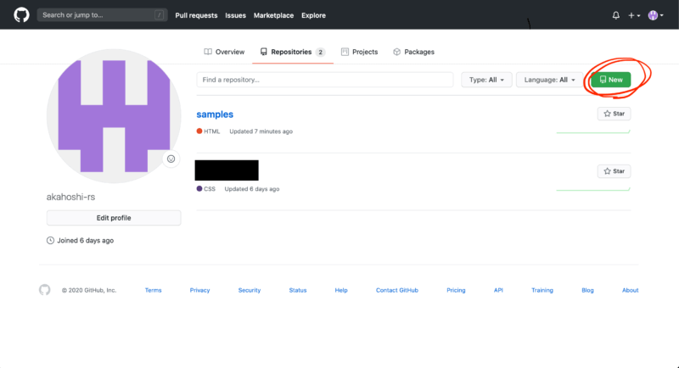Open the user avatar menu in header
679x368 pixels.
click(x=655, y=15)
